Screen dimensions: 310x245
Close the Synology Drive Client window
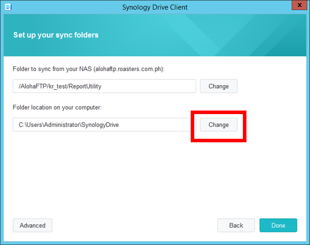click(x=299, y=5)
